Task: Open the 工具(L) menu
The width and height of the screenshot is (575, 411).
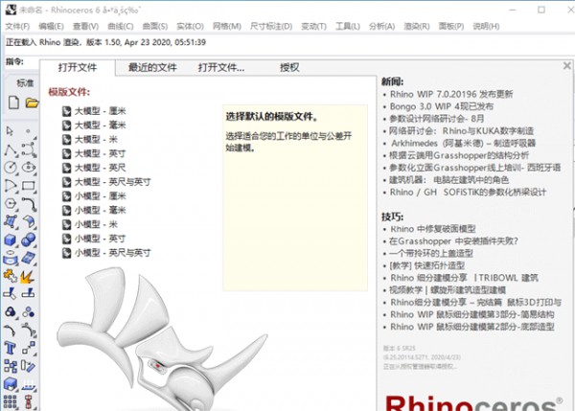Action: point(348,27)
